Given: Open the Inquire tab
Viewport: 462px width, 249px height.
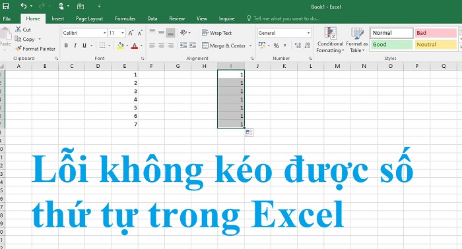Looking at the screenshot, I should pos(226,18).
